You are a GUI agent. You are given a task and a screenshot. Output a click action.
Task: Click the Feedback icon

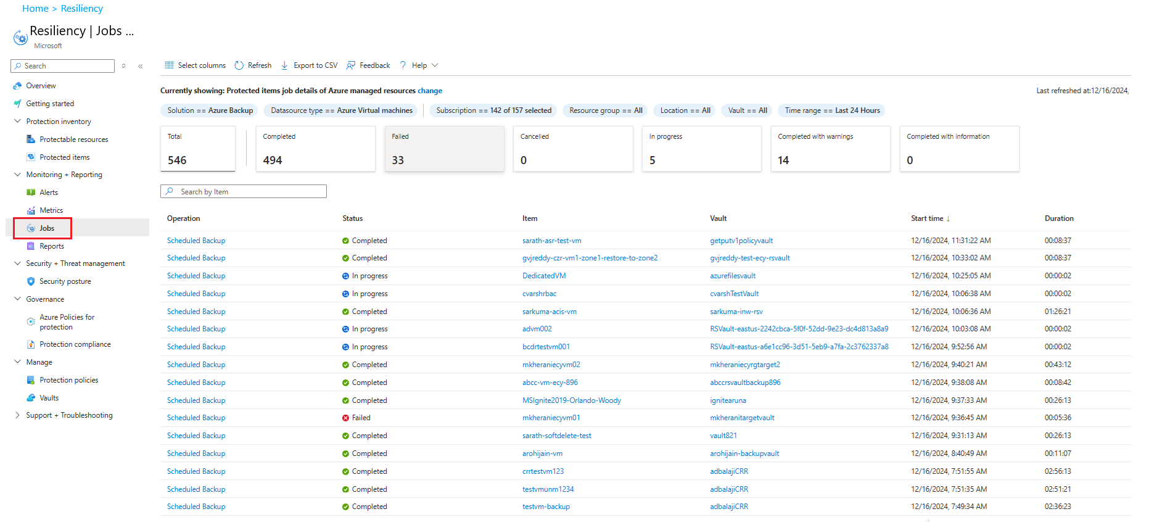pos(351,65)
